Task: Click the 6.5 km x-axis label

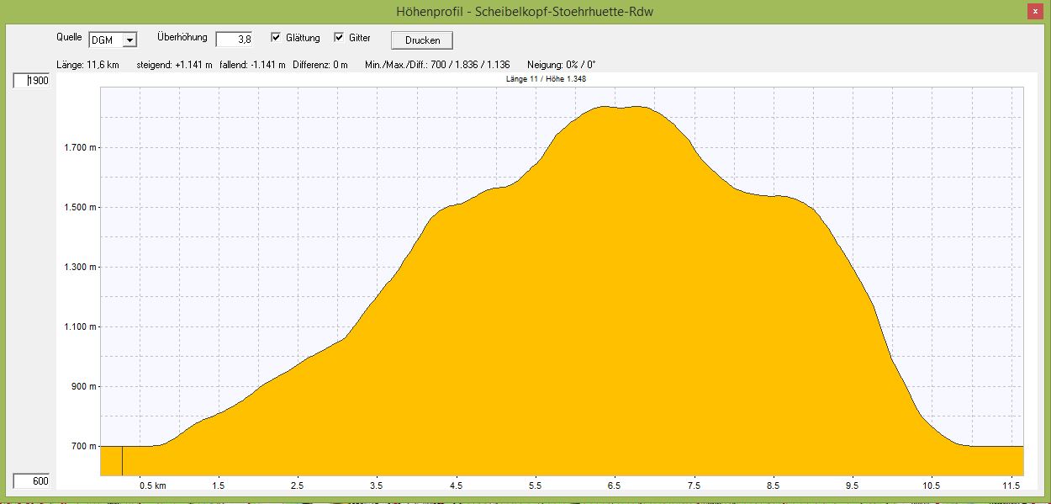Action: (x=615, y=486)
